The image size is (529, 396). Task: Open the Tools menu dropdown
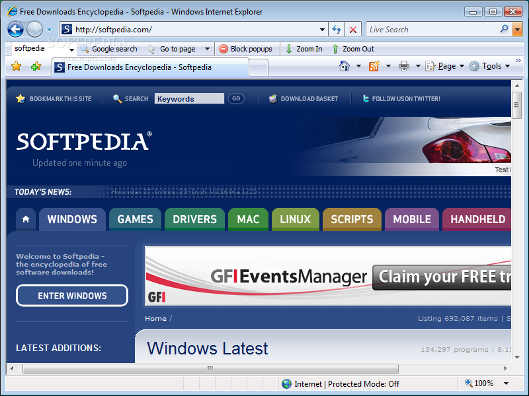point(489,66)
